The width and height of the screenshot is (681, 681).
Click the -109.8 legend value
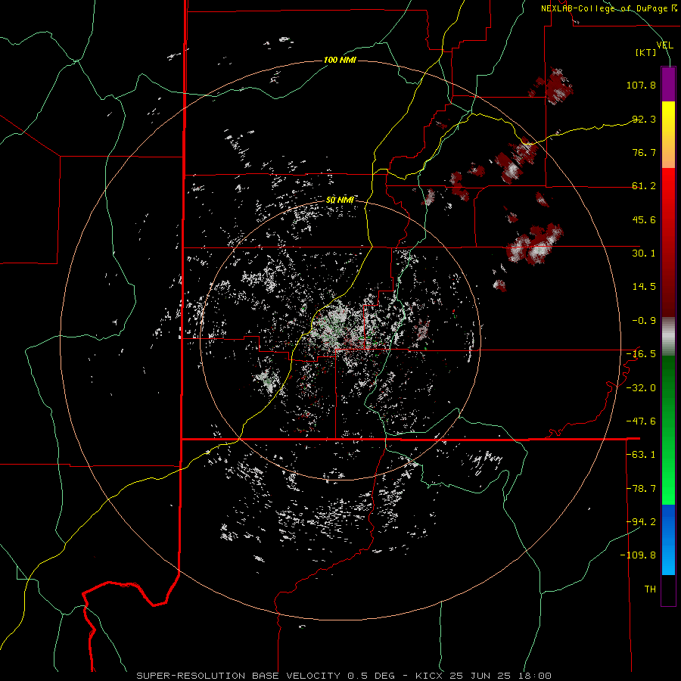(x=638, y=555)
